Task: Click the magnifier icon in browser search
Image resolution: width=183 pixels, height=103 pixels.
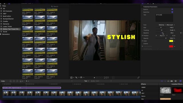Action: (x=52, y=6)
